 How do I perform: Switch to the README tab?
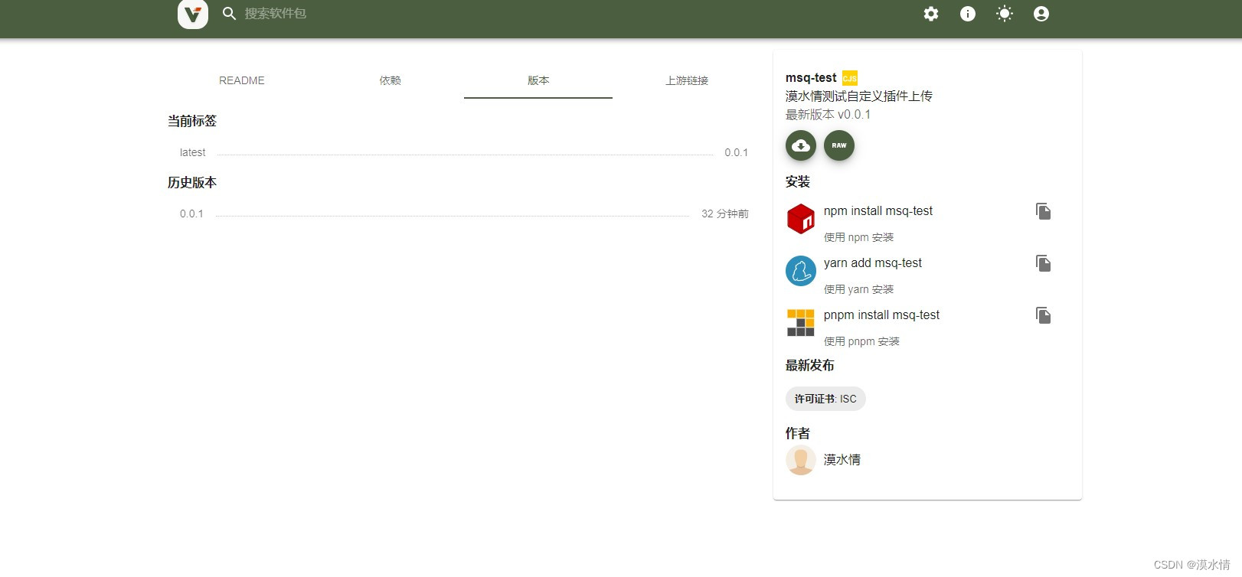click(x=242, y=80)
